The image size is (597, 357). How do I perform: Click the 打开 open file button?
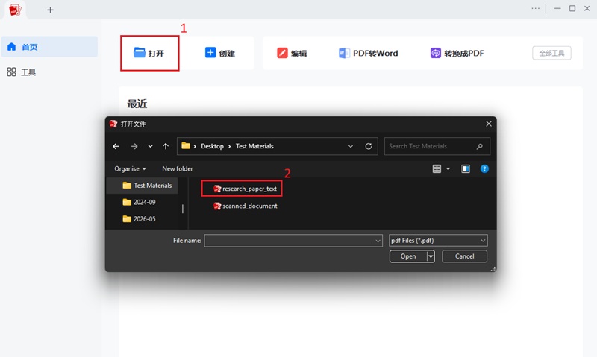(149, 53)
